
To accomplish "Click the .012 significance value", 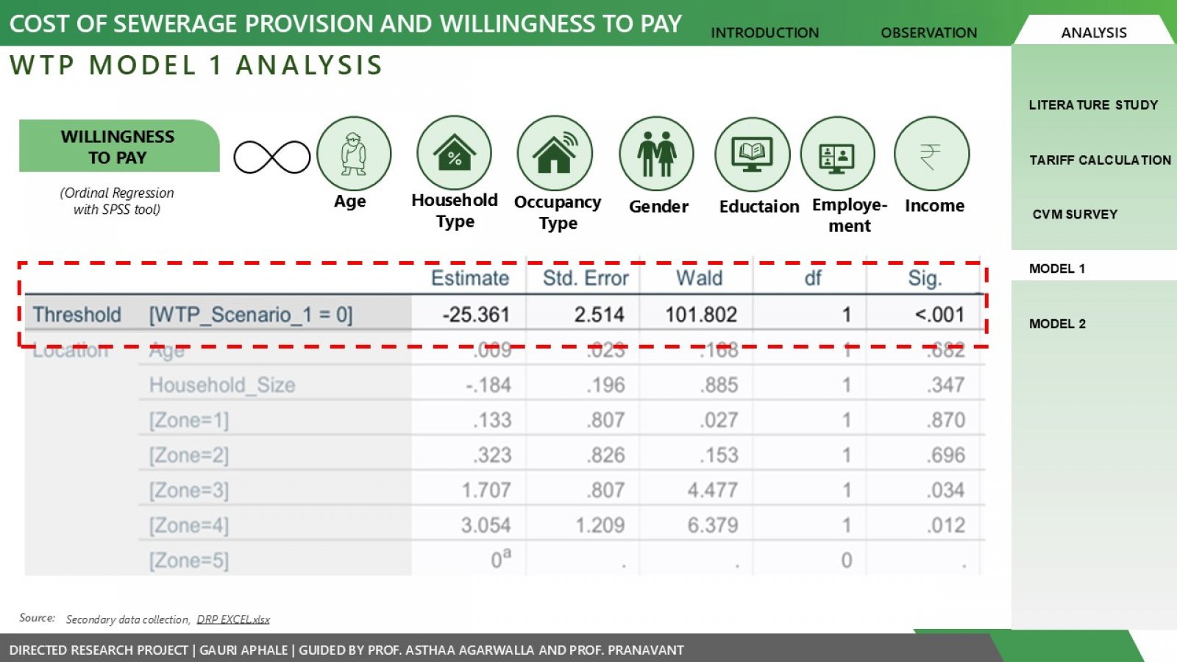I will pyautogui.click(x=945, y=525).
